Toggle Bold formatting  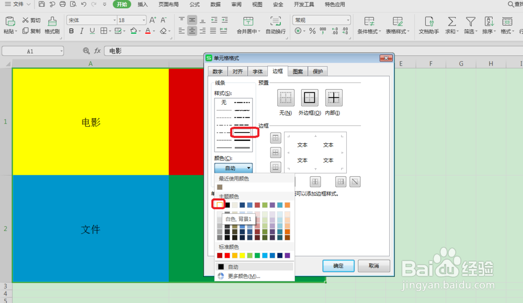pos(71,31)
